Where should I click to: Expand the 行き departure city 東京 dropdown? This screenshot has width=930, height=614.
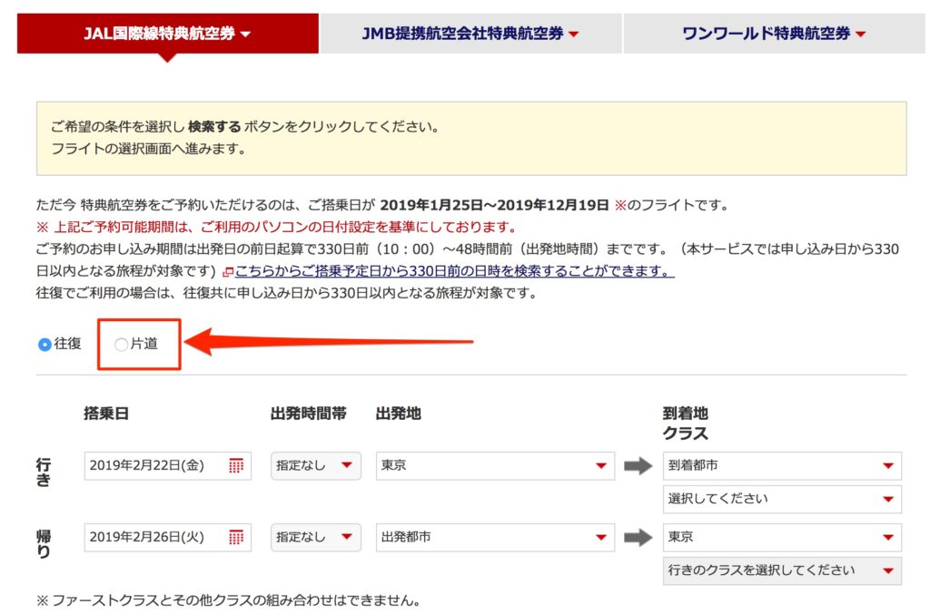tap(495, 465)
